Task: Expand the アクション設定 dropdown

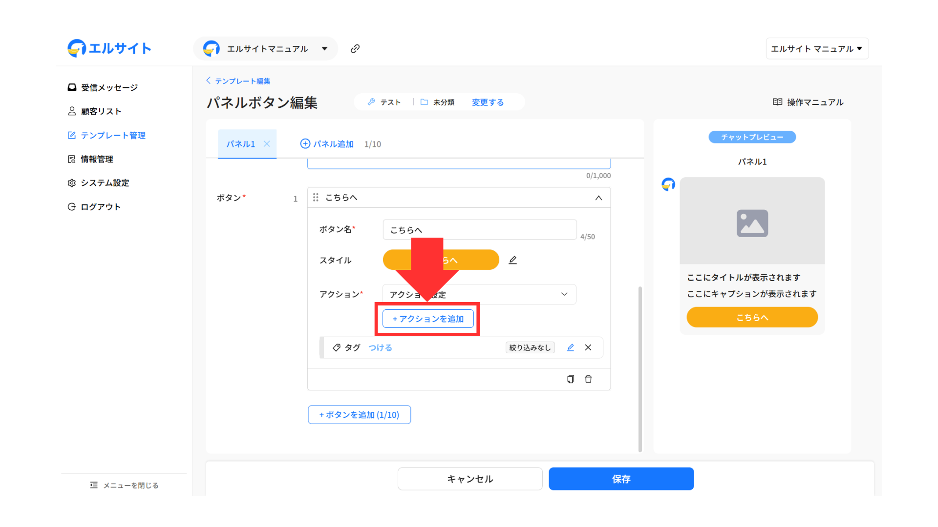Action: [x=479, y=294]
